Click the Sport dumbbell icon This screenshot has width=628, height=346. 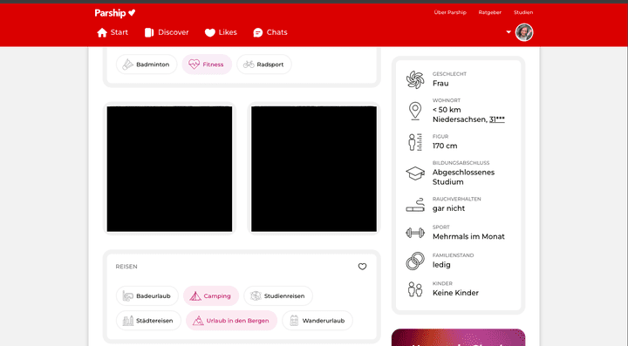[x=415, y=233]
